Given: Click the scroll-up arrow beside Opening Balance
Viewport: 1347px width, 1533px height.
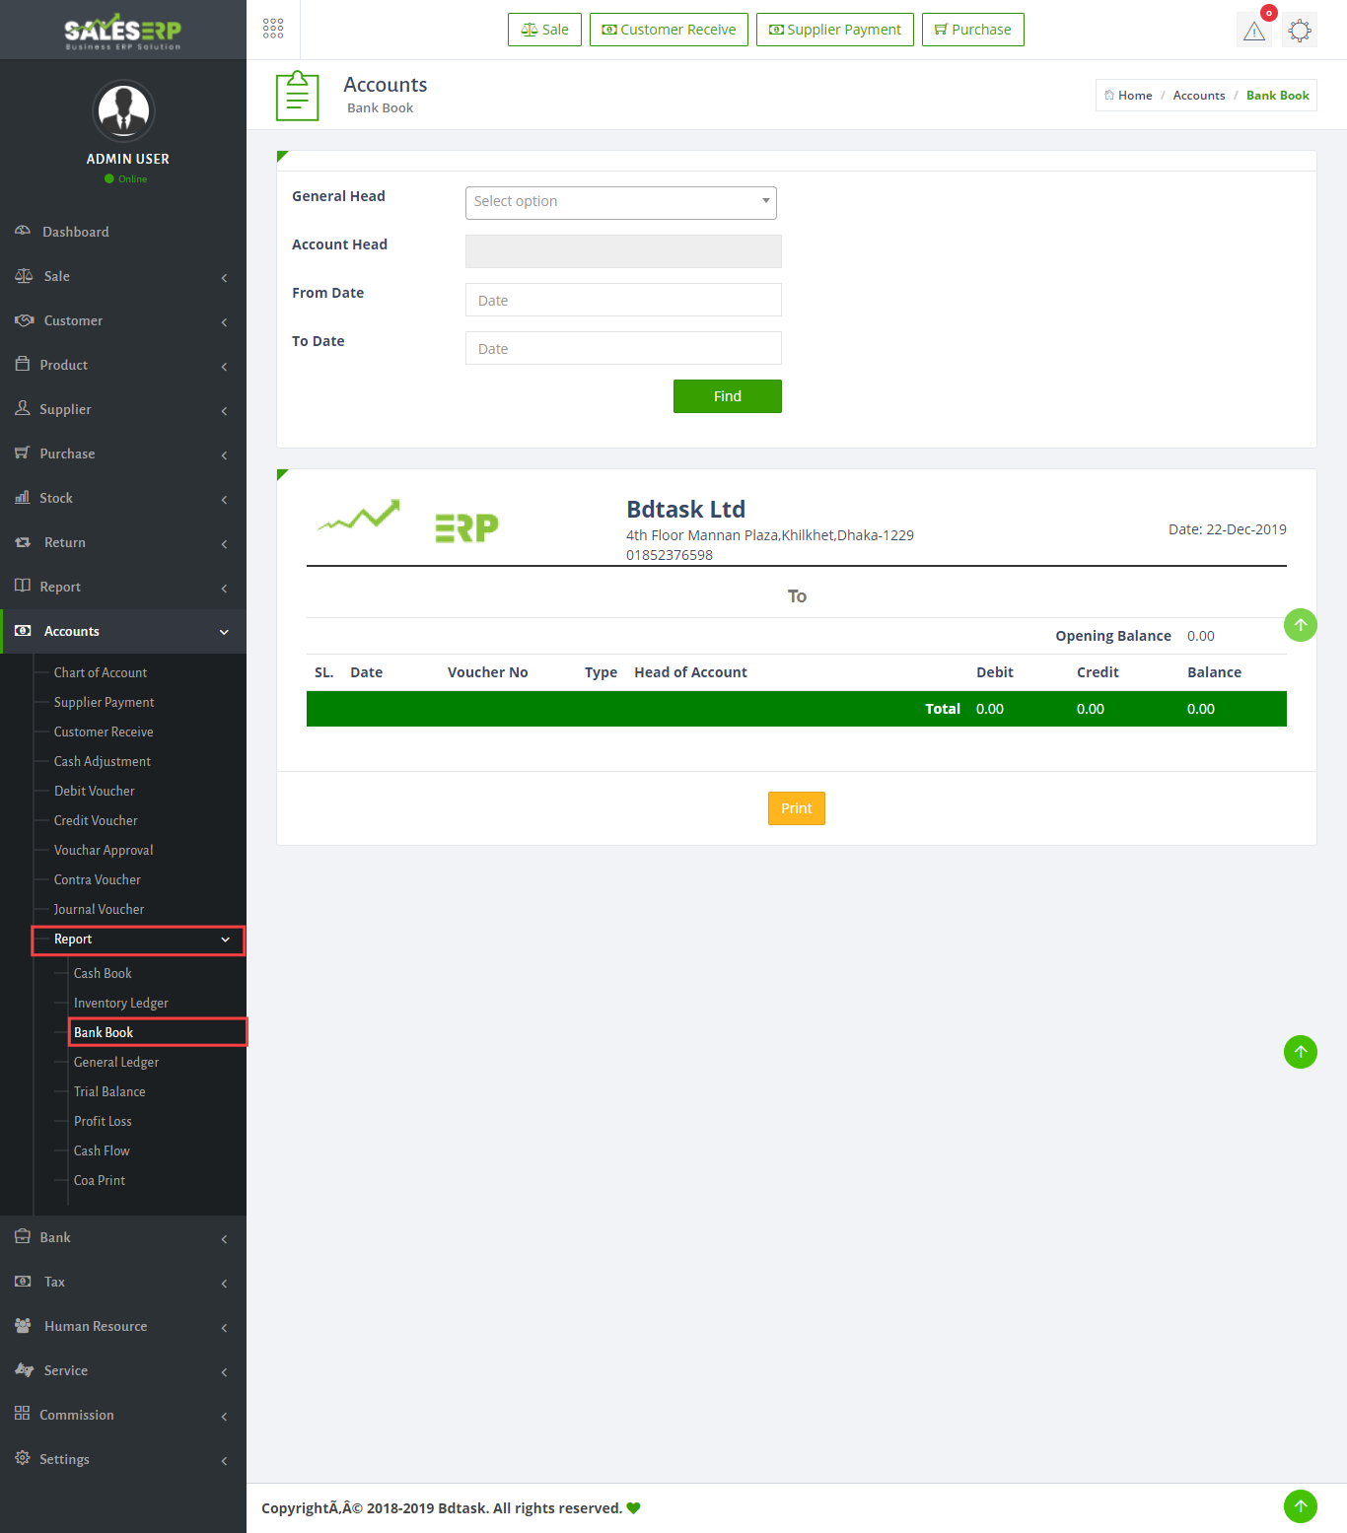Looking at the screenshot, I should pos(1300,625).
